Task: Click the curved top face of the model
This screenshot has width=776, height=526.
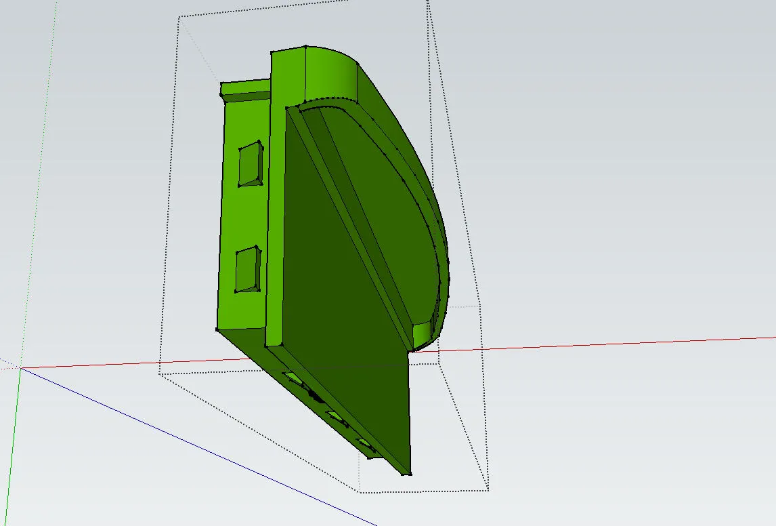Action: click(332, 73)
